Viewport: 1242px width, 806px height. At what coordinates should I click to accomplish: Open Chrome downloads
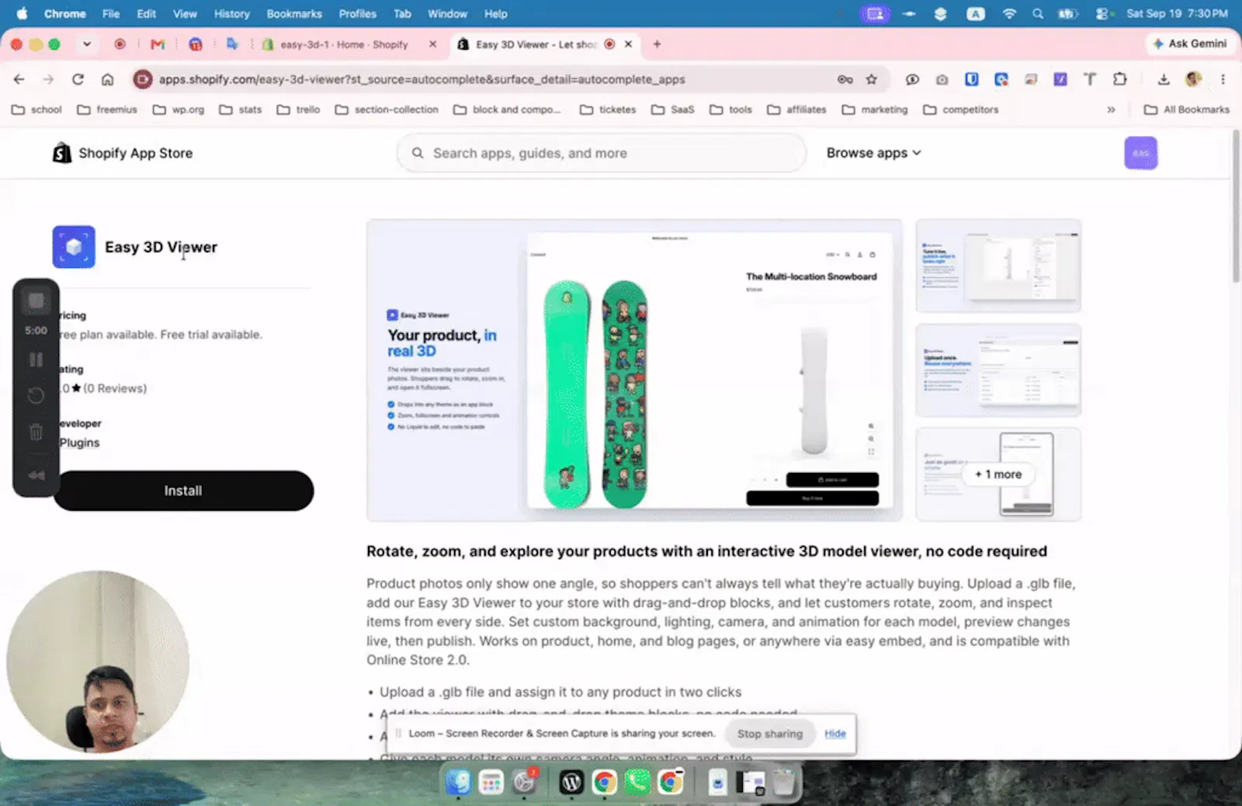coord(1163,79)
